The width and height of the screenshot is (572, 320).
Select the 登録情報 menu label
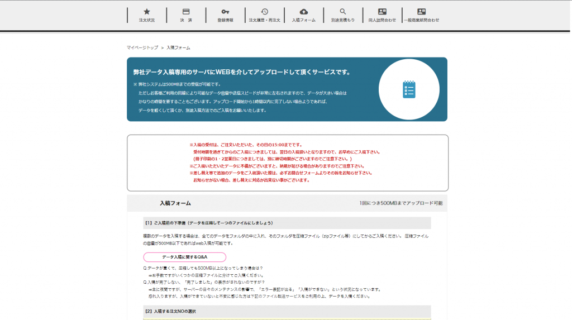pos(225,20)
